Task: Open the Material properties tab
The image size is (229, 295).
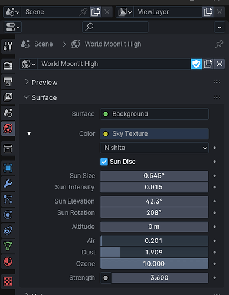Action: click(x=8, y=262)
